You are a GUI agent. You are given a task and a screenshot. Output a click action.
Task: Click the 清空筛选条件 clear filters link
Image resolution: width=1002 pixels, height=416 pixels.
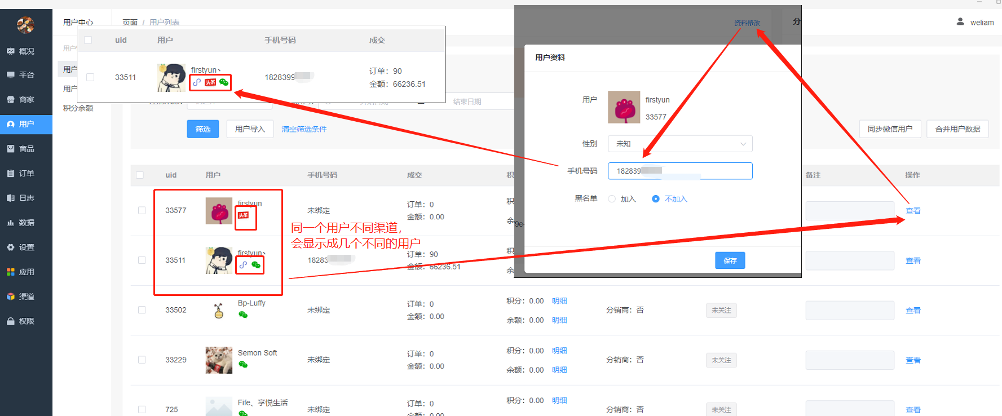[304, 129]
